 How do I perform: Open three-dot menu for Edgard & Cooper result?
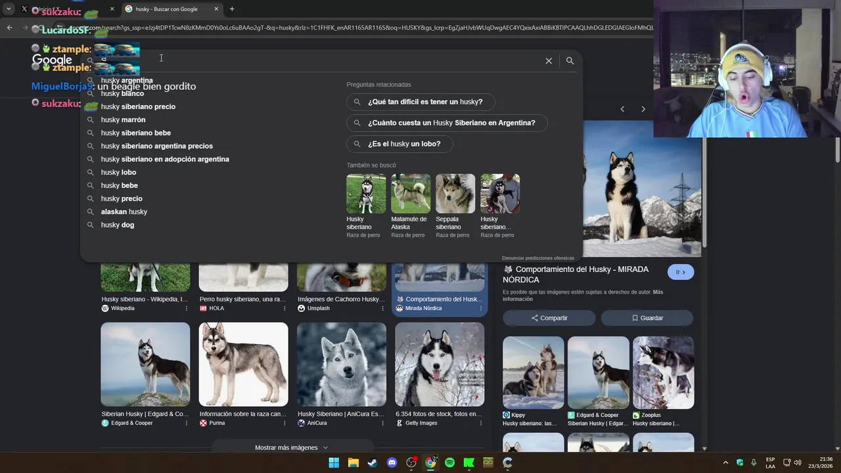pyautogui.click(x=187, y=423)
